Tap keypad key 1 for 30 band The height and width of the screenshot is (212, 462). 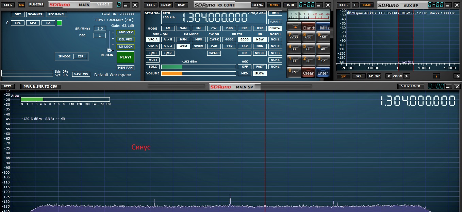click(x=294, y=60)
